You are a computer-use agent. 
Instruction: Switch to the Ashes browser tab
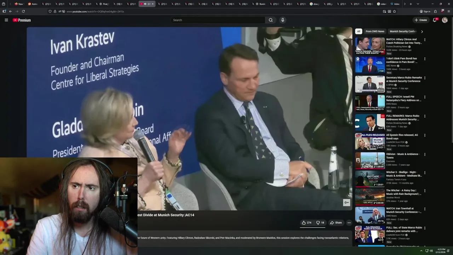(395, 4)
